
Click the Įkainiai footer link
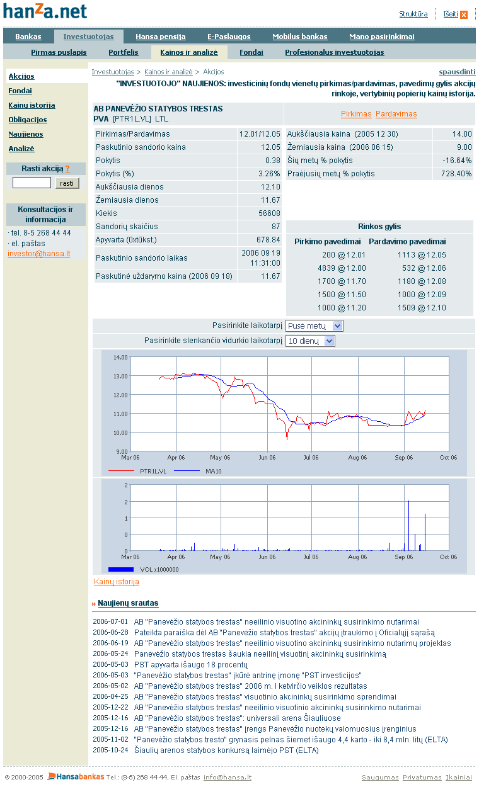coord(459,777)
